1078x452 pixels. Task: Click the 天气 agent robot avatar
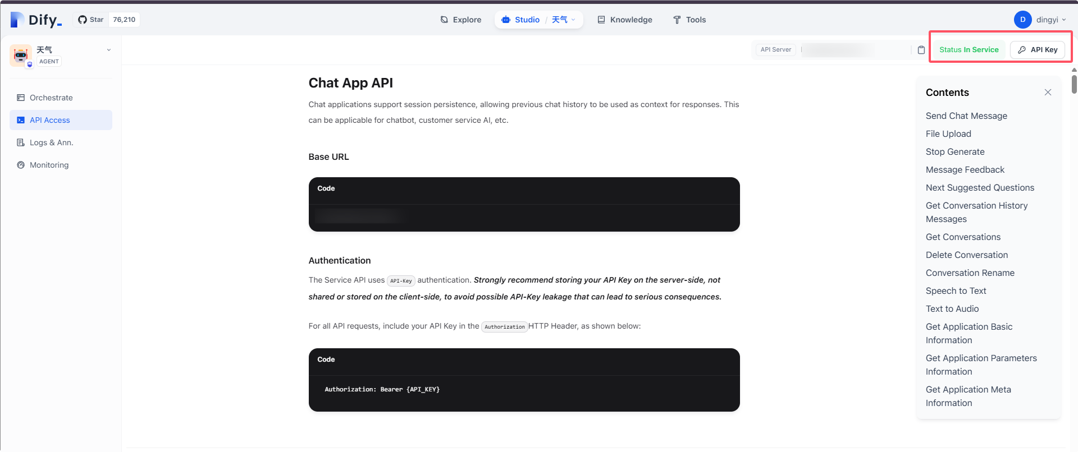[x=21, y=55]
